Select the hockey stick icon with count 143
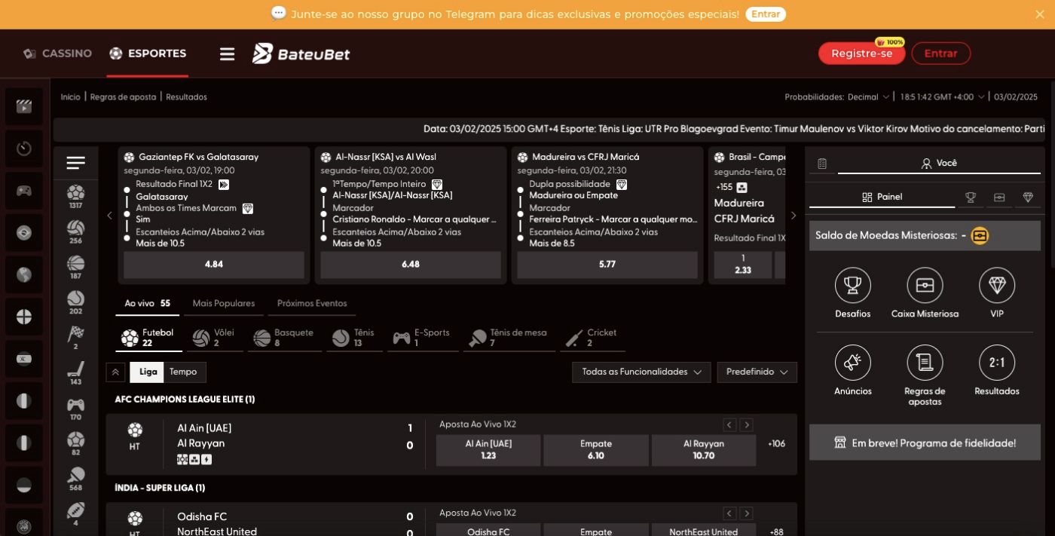This screenshot has height=536, width=1055. [75, 373]
